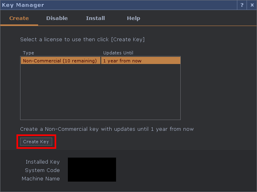
Task: Open the Help tab
Action: [x=133, y=18]
